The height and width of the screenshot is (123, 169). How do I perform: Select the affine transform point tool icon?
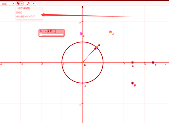[28, 4]
